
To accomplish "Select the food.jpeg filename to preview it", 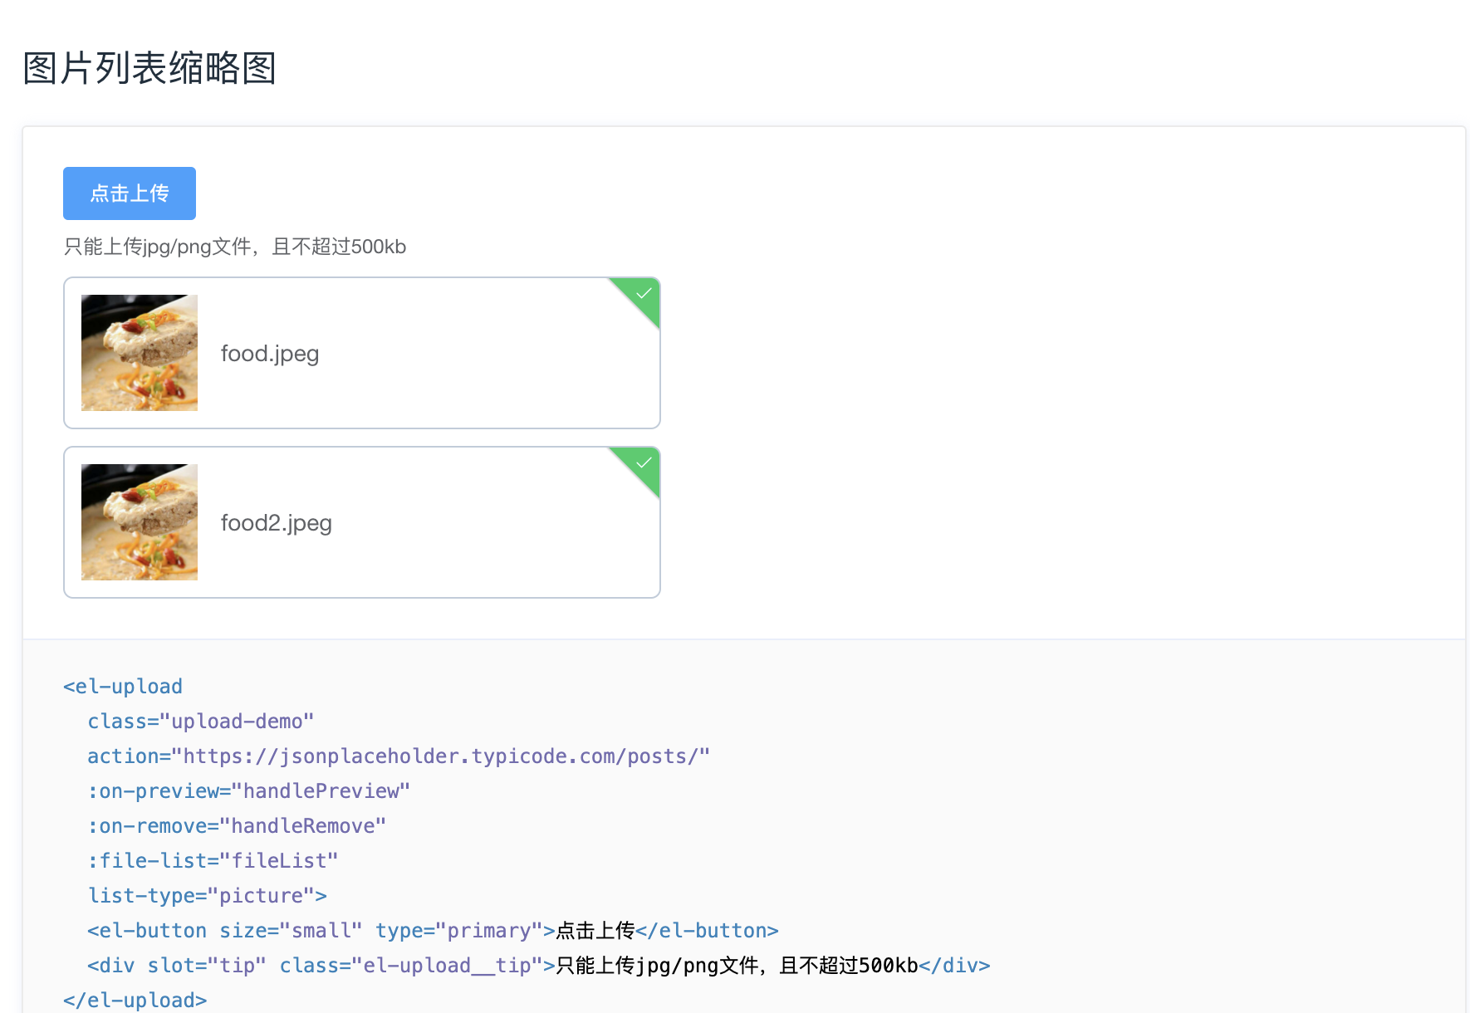I will pyautogui.click(x=269, y=353).
